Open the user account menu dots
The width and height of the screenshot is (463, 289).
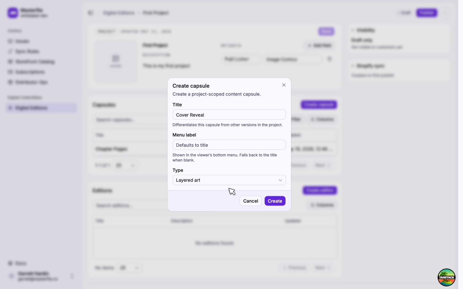pos(72,276)
